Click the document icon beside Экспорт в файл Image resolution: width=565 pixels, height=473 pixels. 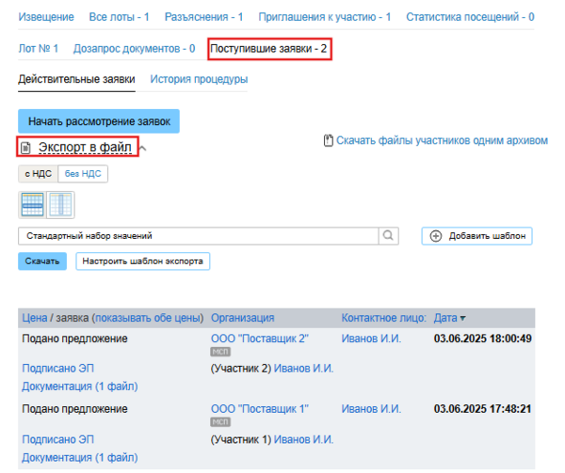pyautogui.click(x=26, y=148)
